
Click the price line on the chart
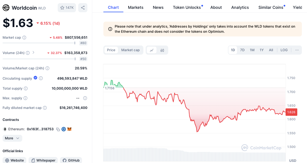194,106
